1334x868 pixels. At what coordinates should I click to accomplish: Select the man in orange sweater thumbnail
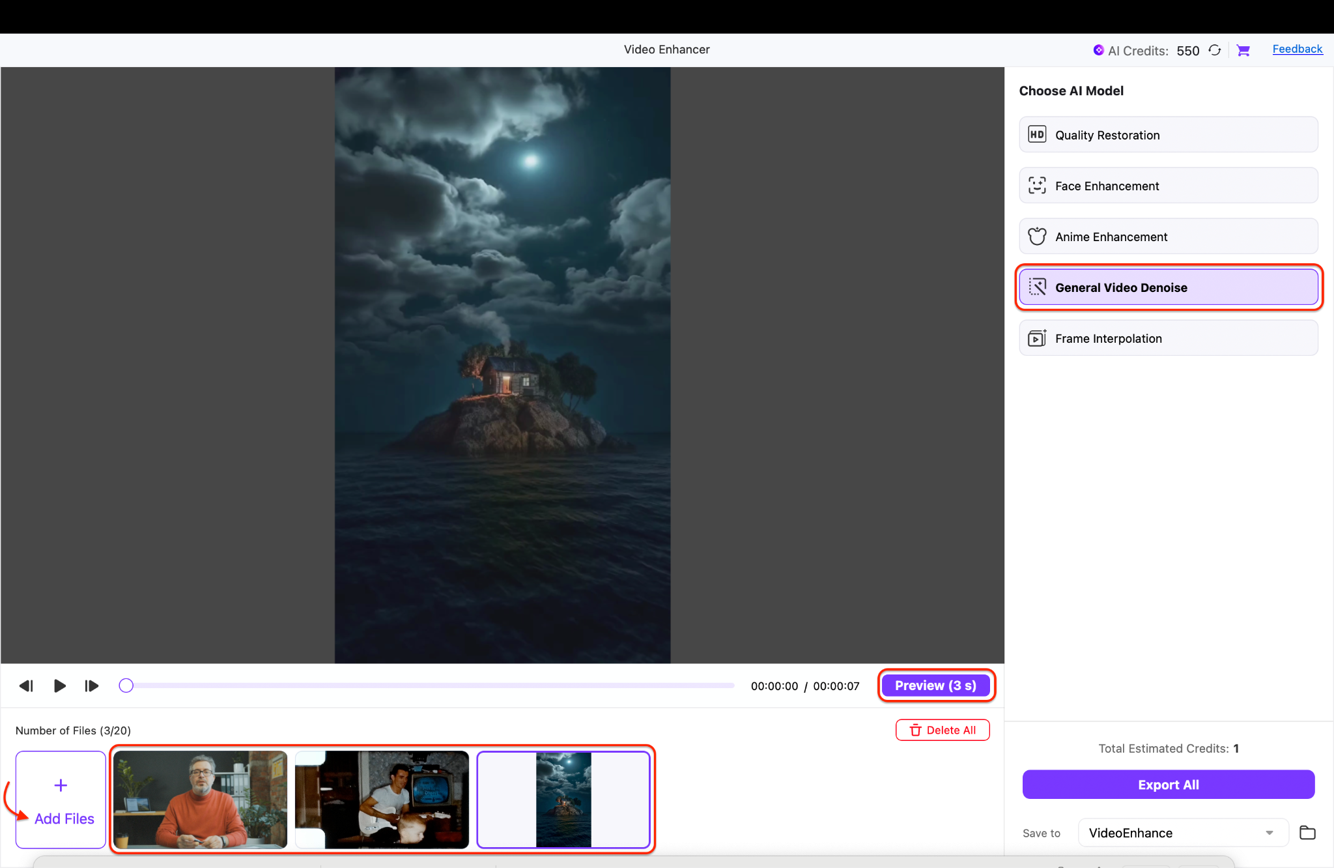[200, 800]
